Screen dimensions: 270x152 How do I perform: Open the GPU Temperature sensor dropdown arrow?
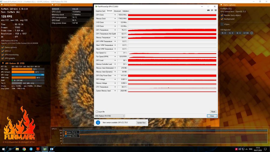point(115,30)
